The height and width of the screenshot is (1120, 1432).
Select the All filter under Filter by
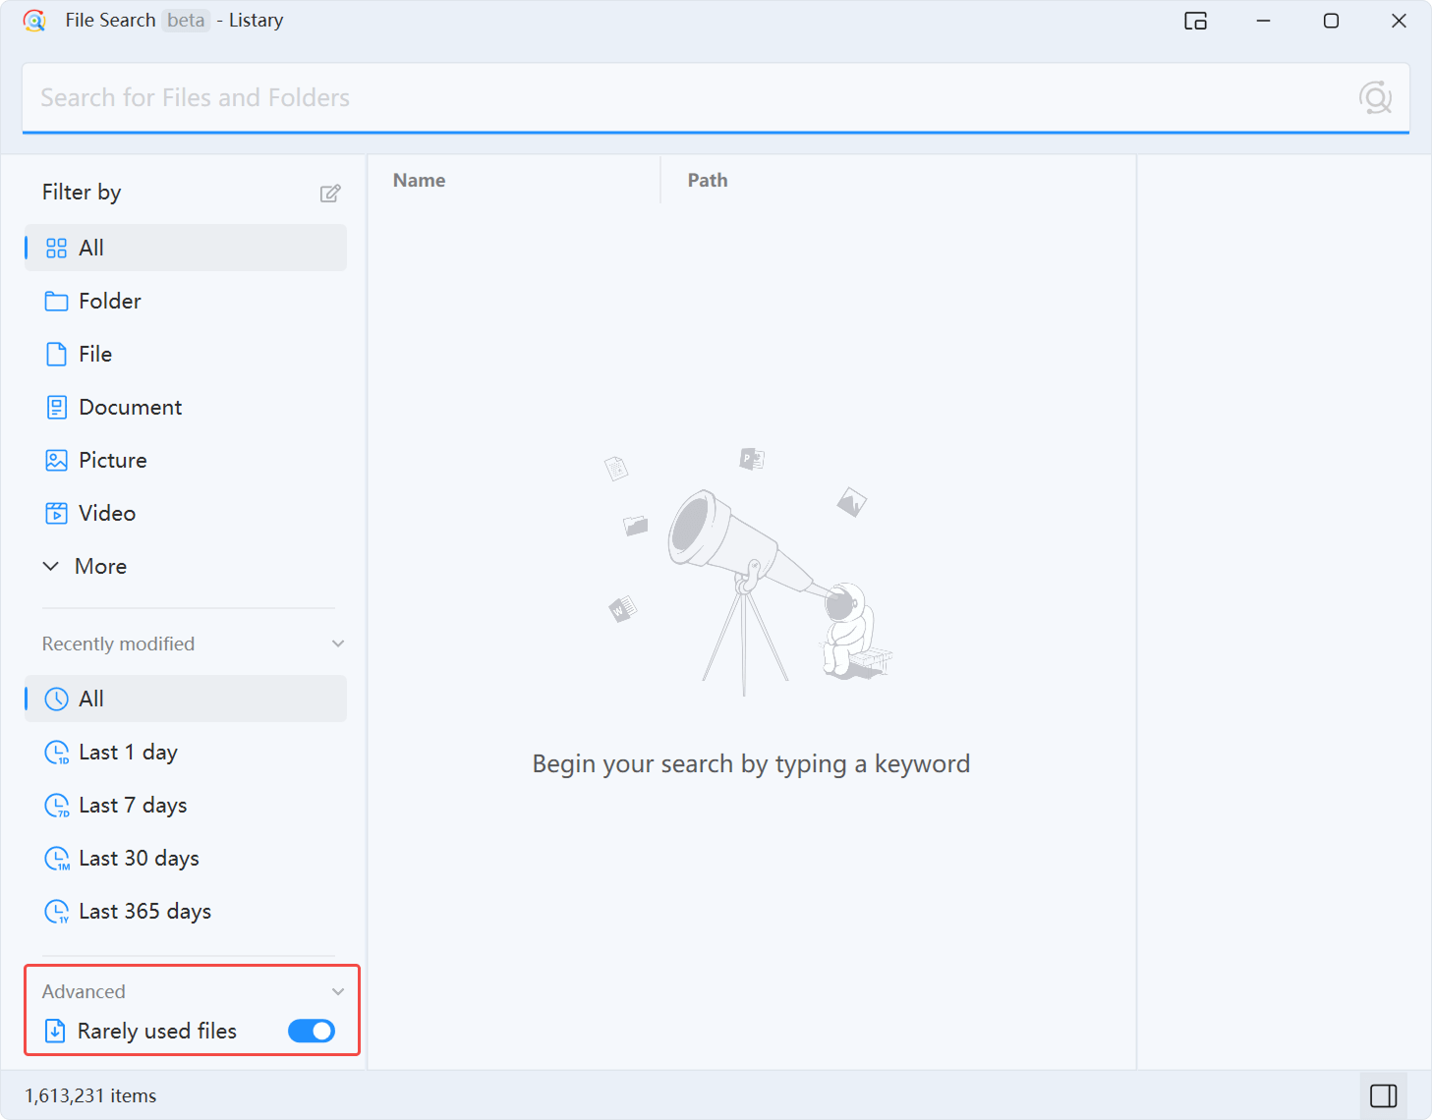click(186, 248)
